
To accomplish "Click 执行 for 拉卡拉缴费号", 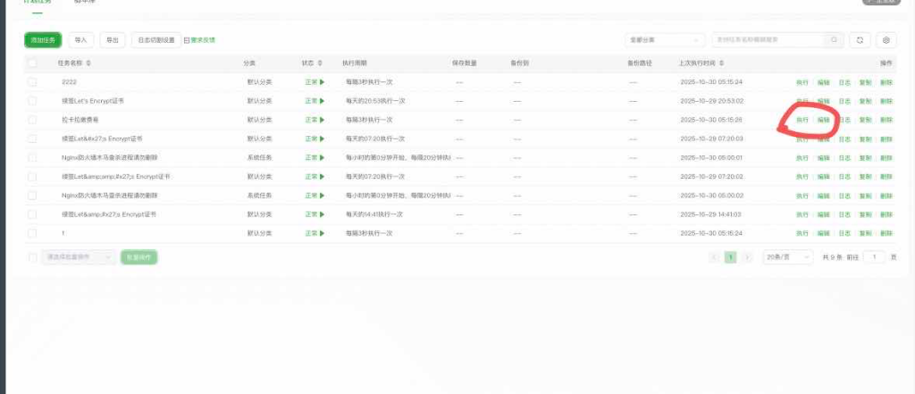I will point(802,121).
